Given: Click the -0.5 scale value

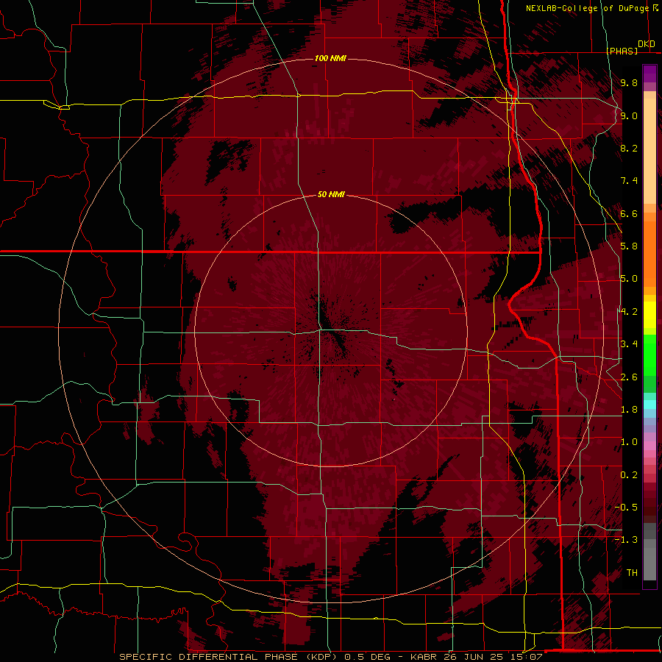Looking at the screenshot, I should (x=626, y=508).
